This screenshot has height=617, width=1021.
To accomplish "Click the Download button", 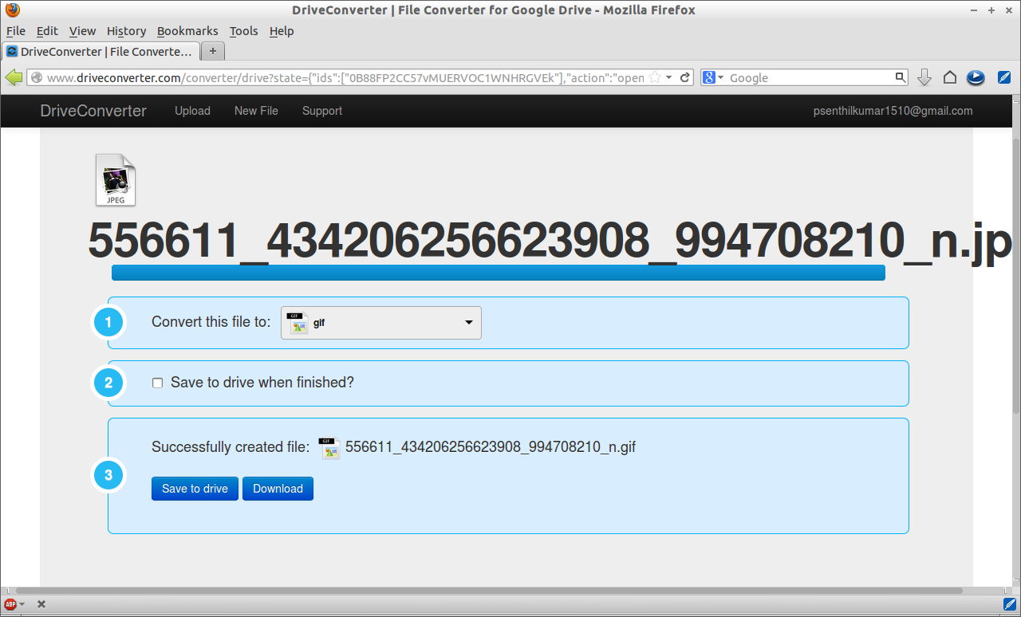I will (x=278, y=489).
